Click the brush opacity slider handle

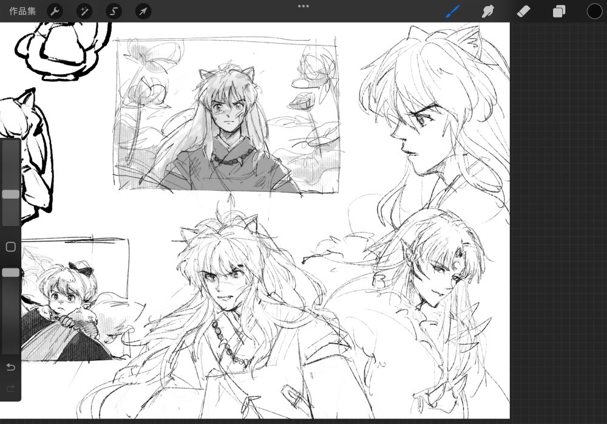[x=11, y=273]
